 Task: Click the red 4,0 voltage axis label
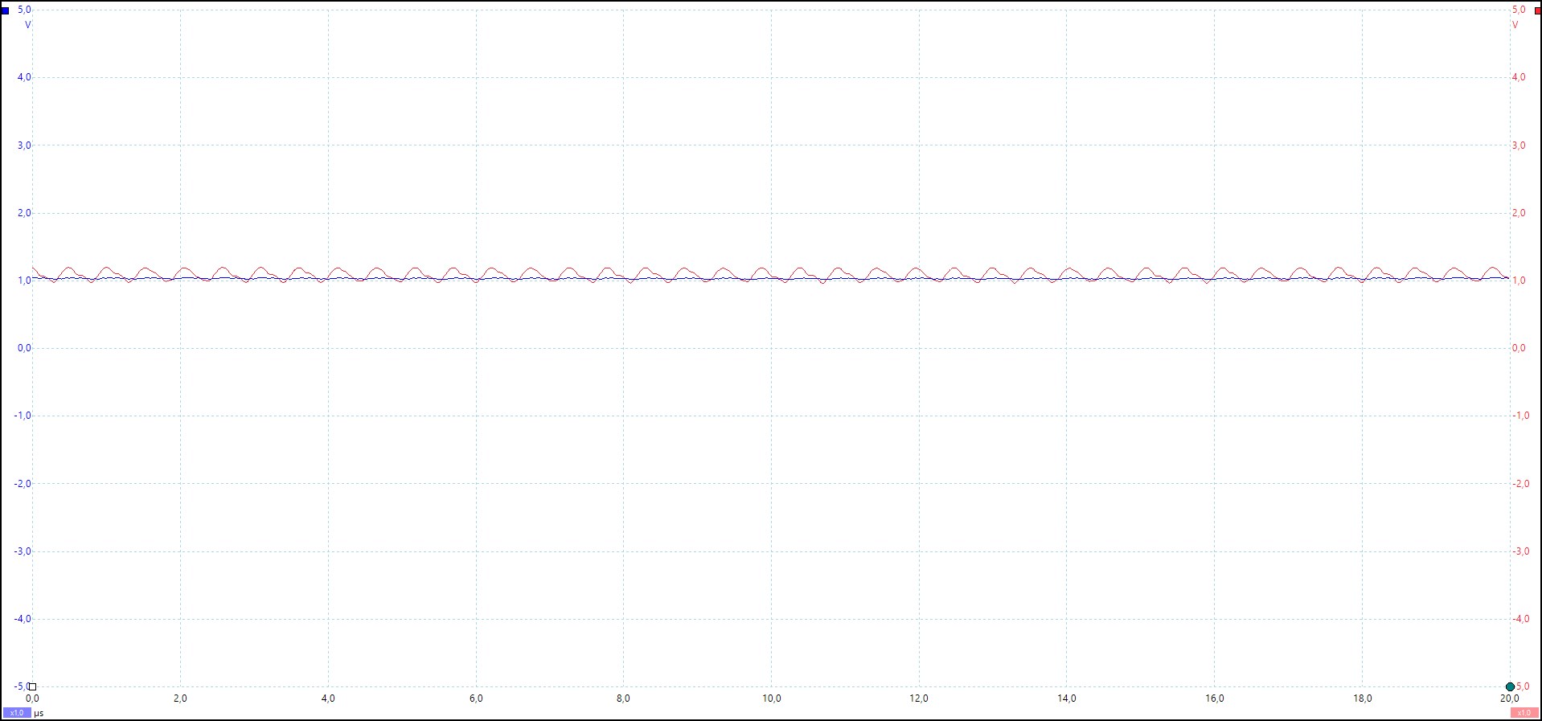[x=1519, y=77]
